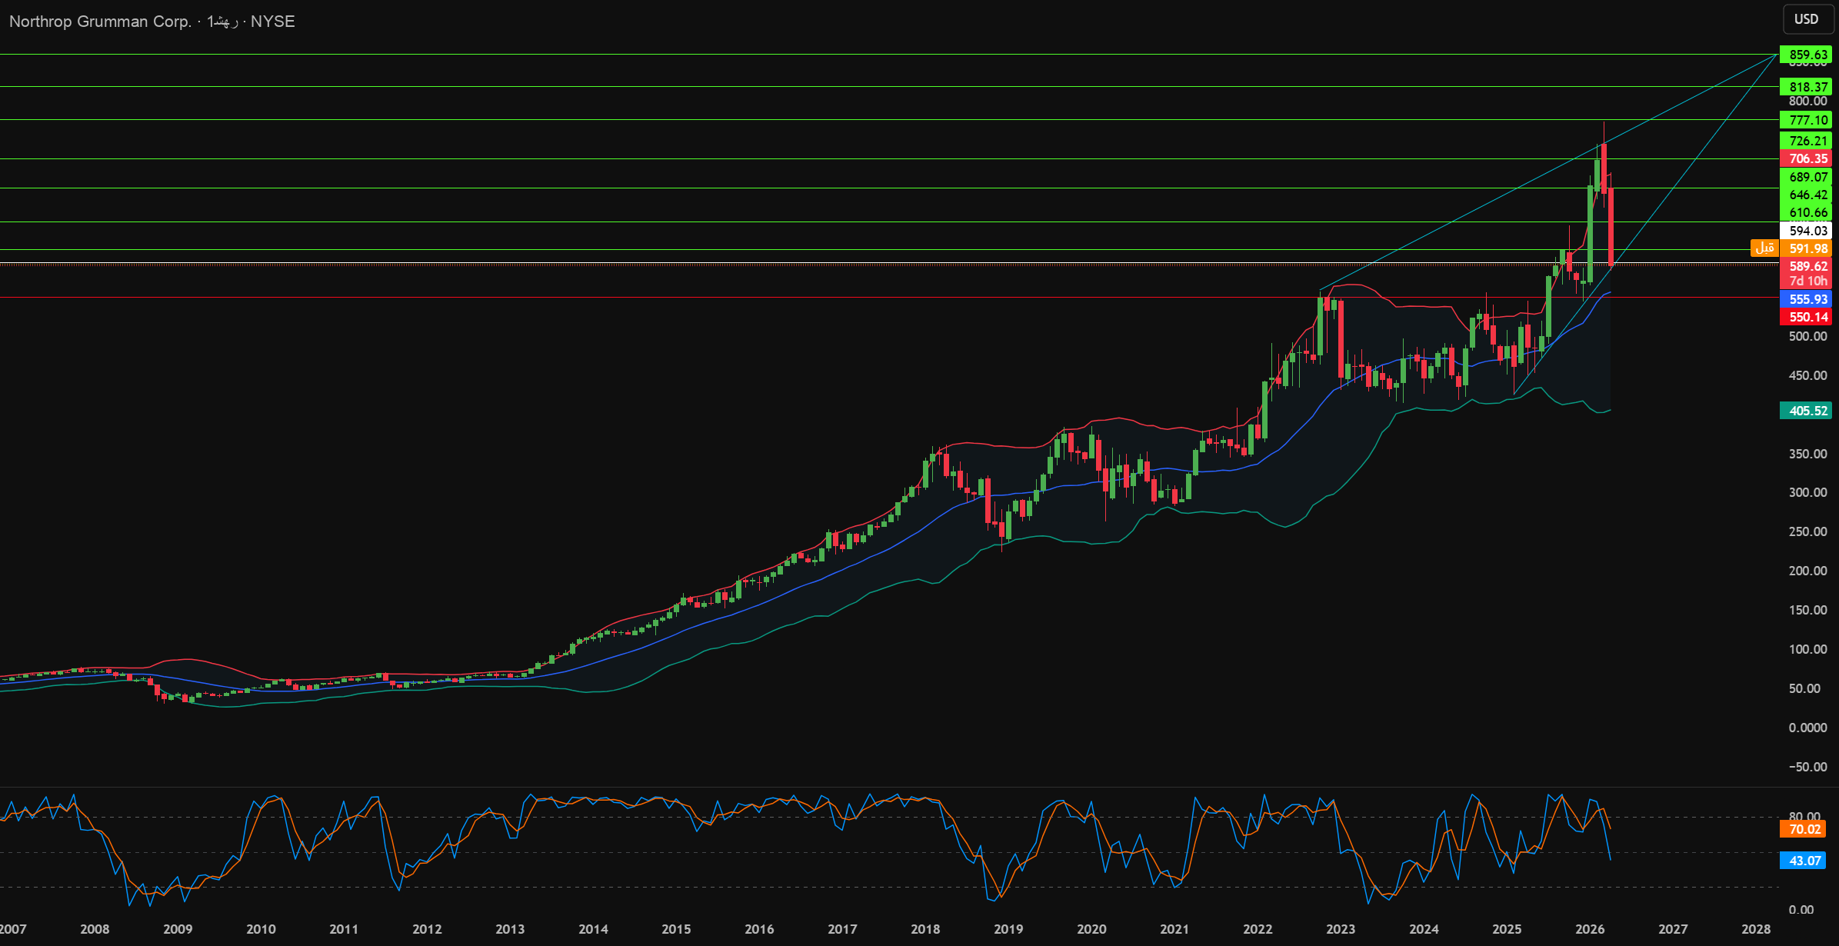
Task: Select the white 594.03 price label
Action: click(1806, 231)
